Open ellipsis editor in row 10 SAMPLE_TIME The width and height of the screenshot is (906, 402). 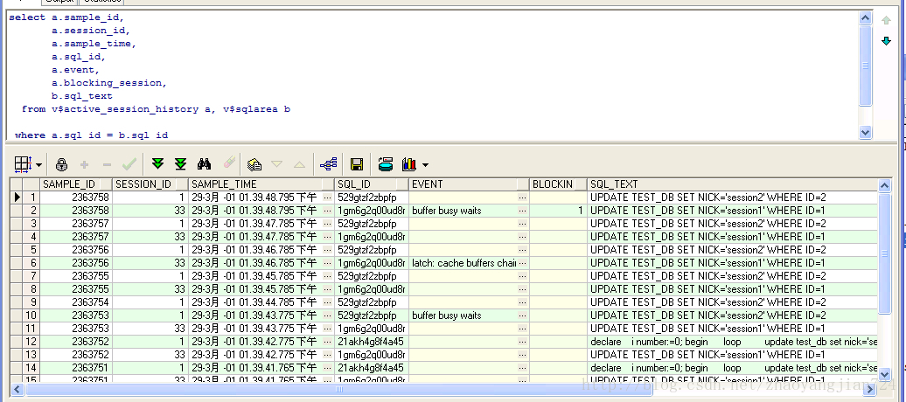pos(328,315)
